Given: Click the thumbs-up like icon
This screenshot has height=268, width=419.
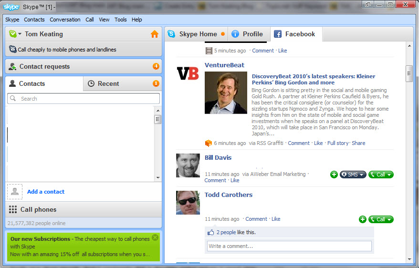Looking at the screenshot, I should (211, 232).
